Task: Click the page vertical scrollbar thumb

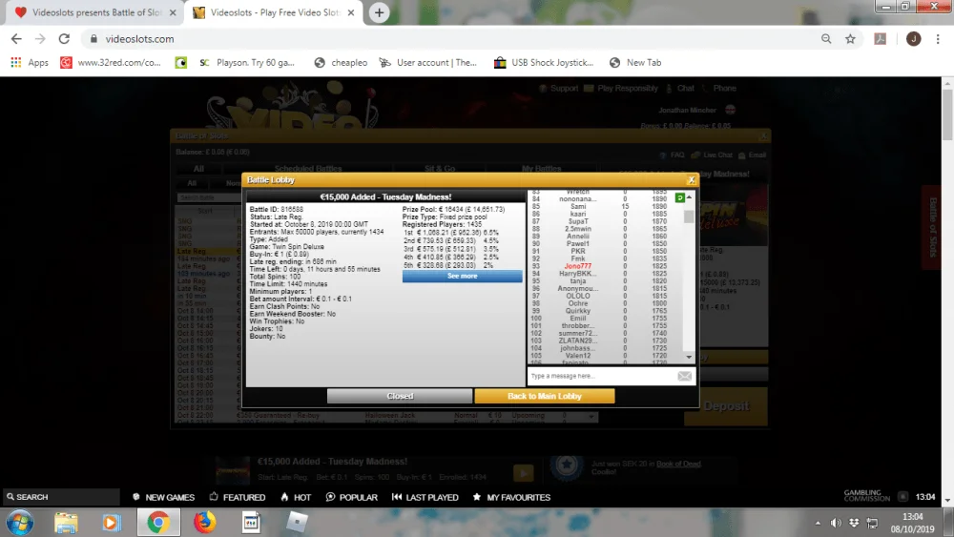Action: point(947,114)
